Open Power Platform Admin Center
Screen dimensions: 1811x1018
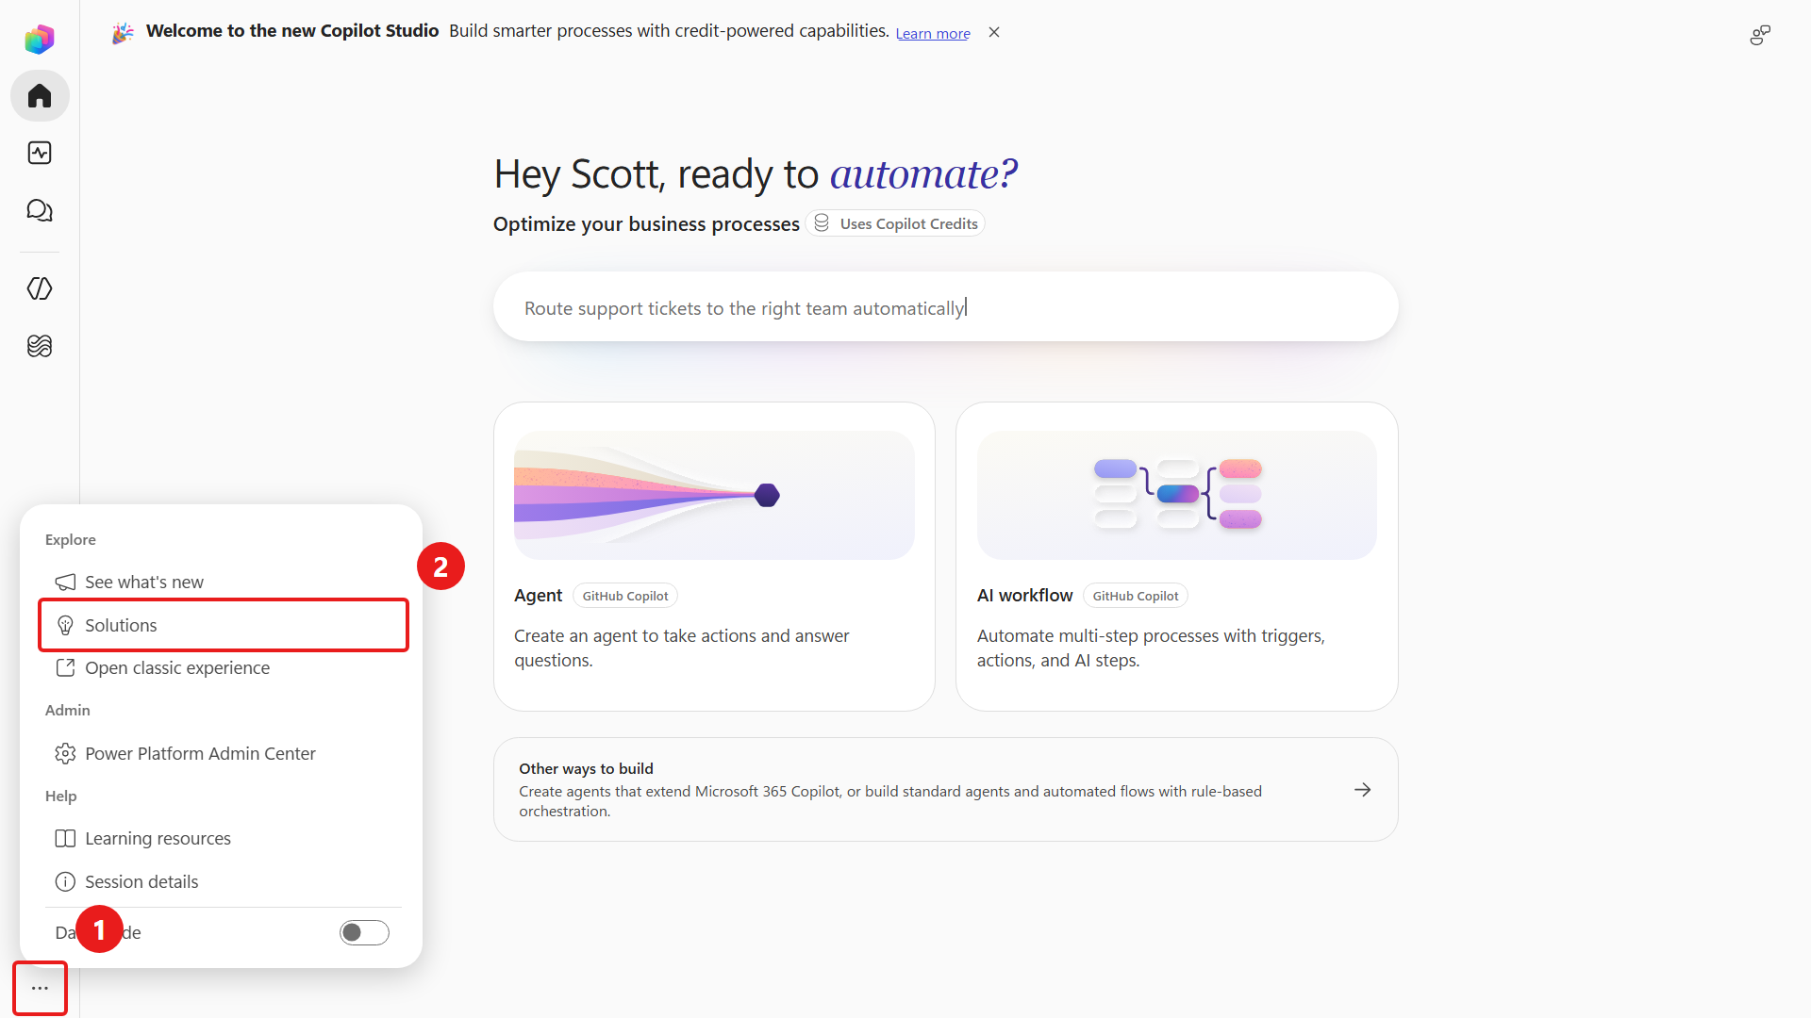coord(224,753)
